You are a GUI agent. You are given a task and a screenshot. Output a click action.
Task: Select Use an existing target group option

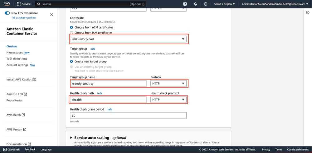[x=72, y=67]
